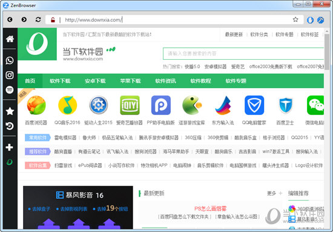The height and width of the screenshot is (232, 333).
Task: Open 微信电脑版 green chat icon
Action: click(x=315, y=105)
